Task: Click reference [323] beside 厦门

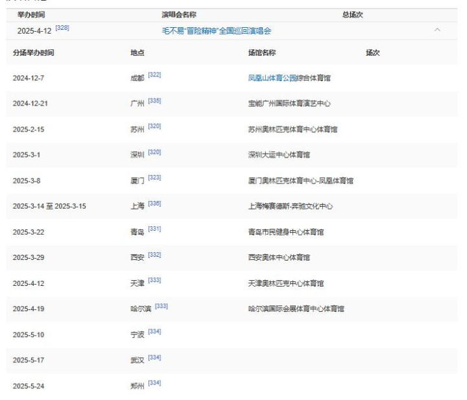Action: pos(154,178)
